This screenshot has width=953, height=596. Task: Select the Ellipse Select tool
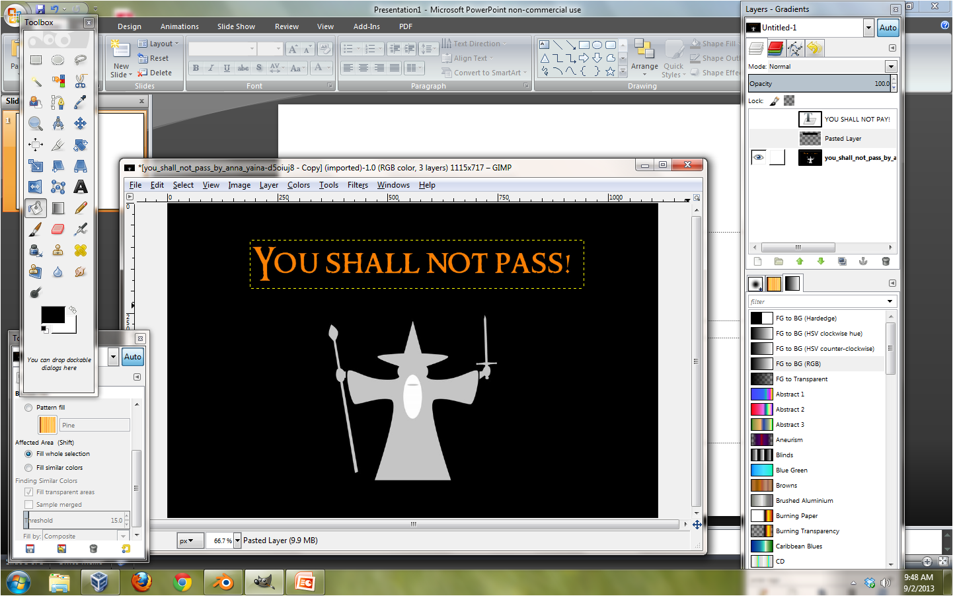(58, 59)
